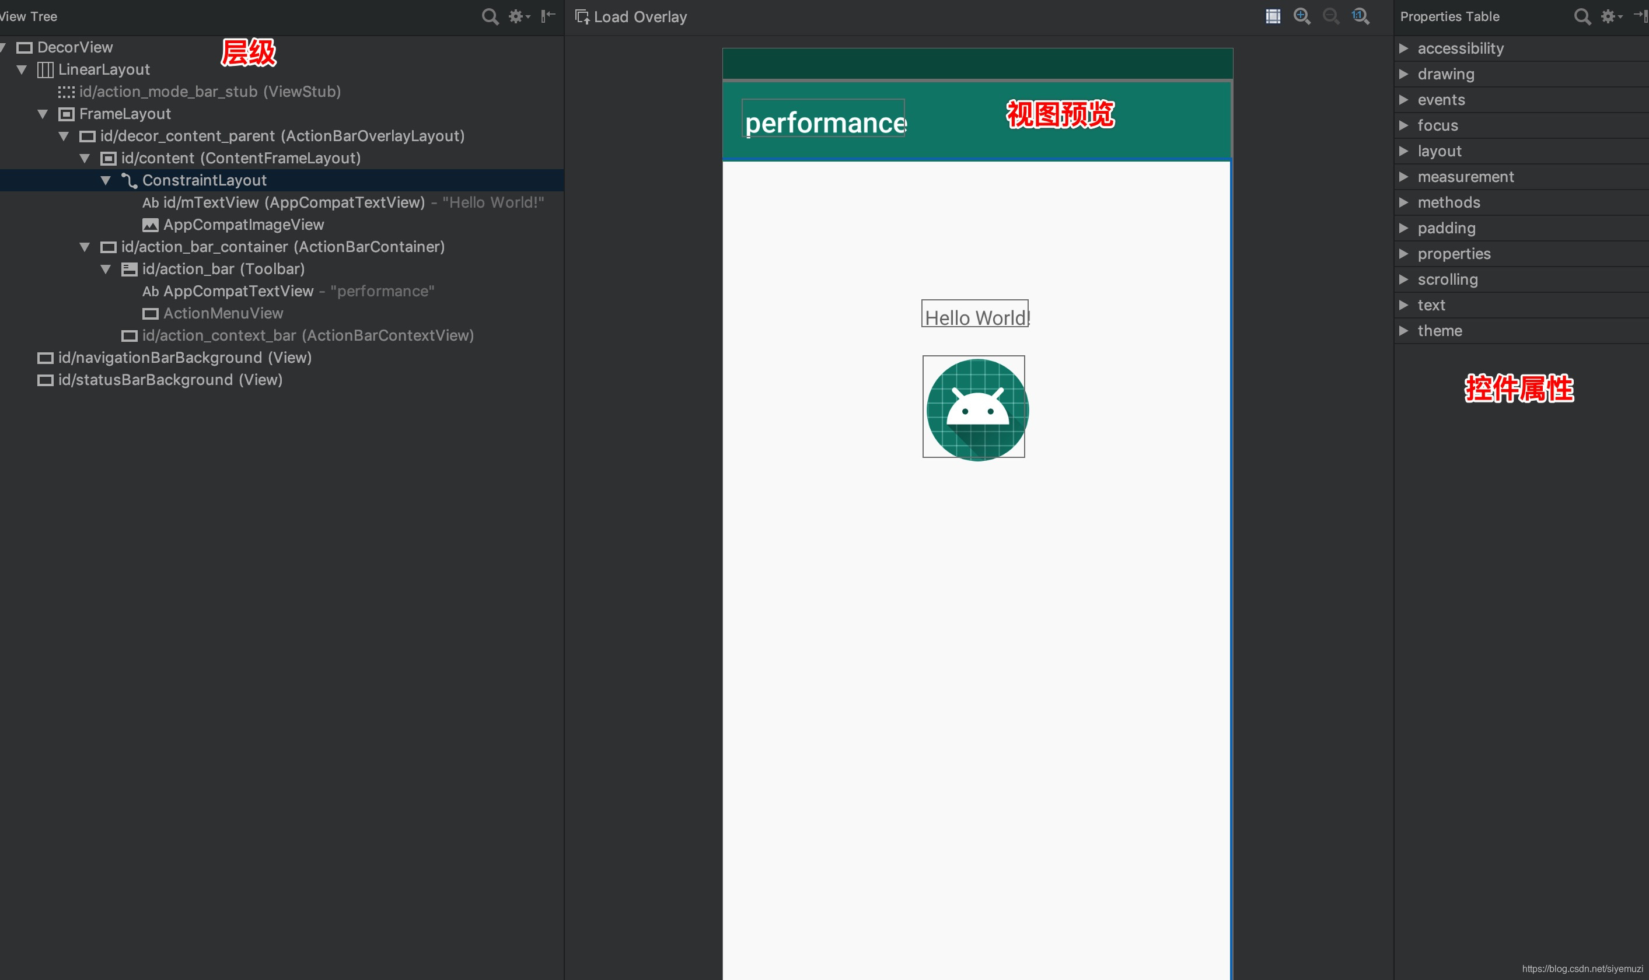Viewport: 1649px width, 980px height.
Task: Click the hide View Tree panel icon
Action: coord(547,16)
